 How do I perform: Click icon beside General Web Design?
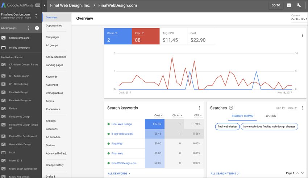pyautogui.click(x=3, y=144)
